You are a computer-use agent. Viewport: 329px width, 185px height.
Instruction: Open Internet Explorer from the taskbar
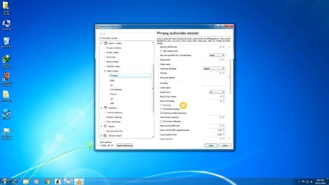point(15,181)
